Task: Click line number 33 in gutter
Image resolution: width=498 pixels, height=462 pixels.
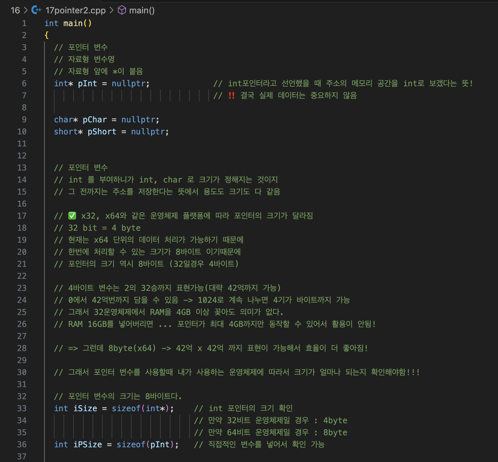Action: (22, 408)
